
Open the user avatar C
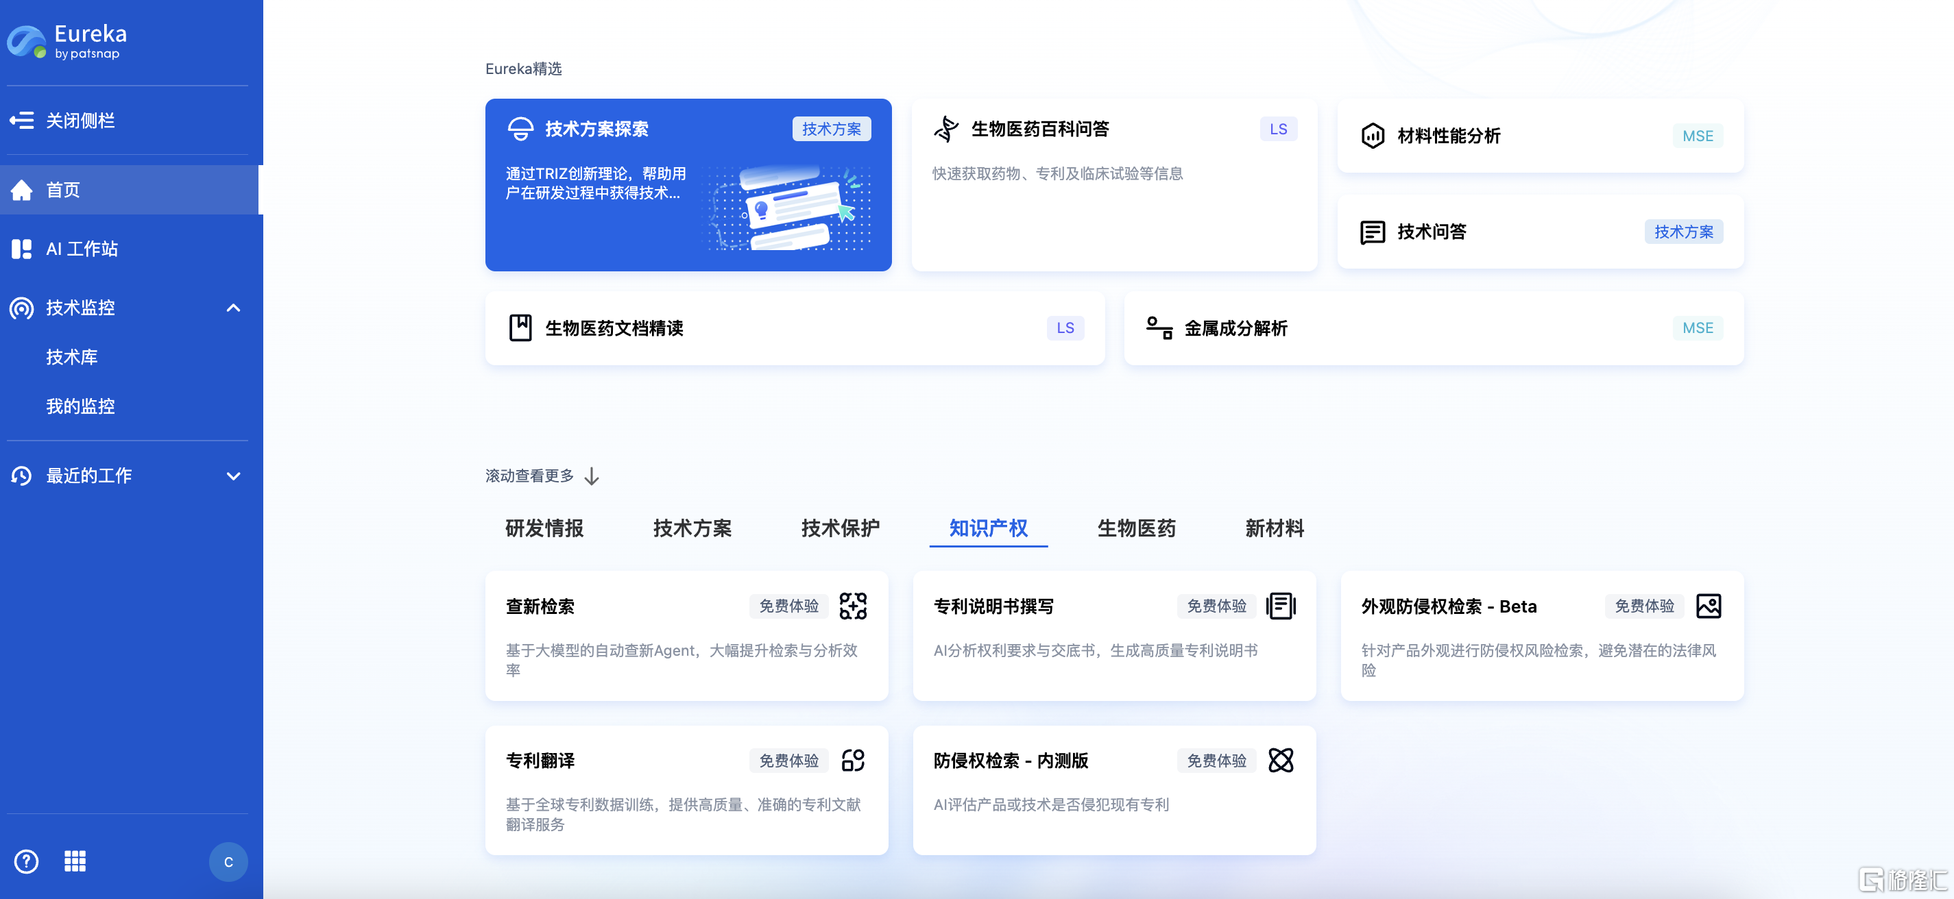click(x=228, y=862)
